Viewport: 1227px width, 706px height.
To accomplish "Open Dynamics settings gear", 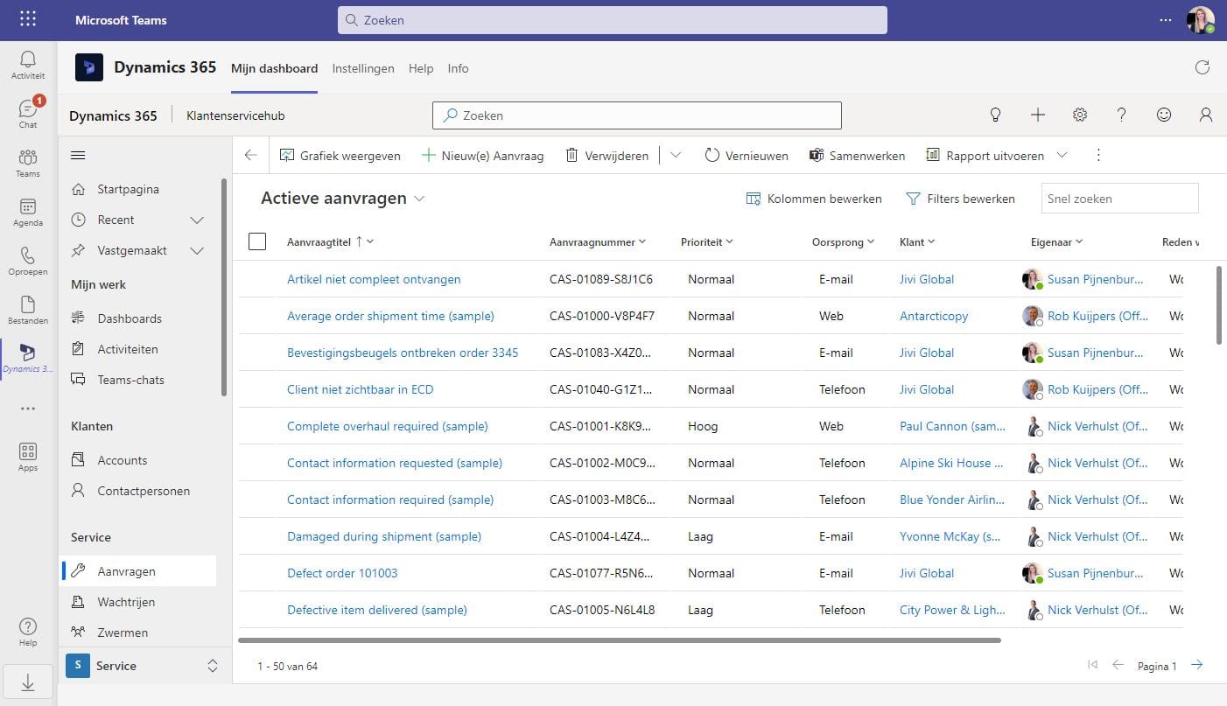I will coord(1080,115).
